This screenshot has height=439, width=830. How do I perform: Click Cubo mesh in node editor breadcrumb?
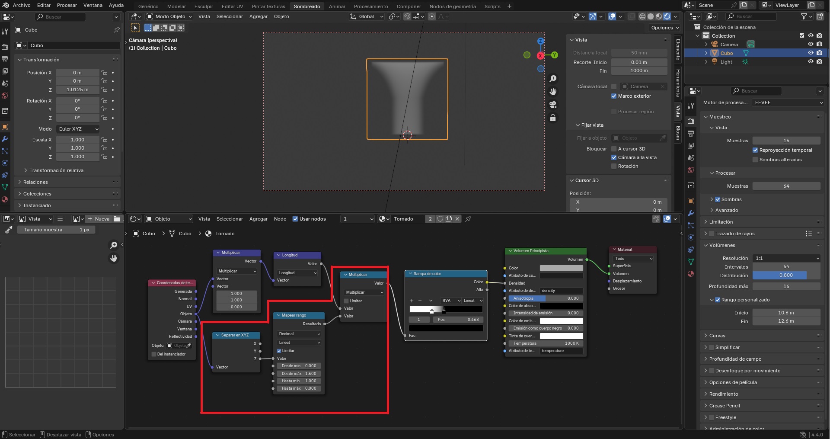185,234
